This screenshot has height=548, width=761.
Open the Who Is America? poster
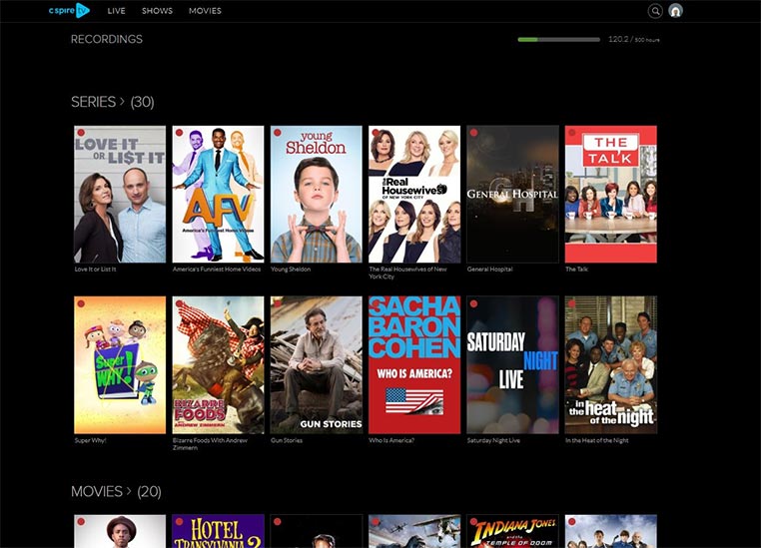[414, 365]
